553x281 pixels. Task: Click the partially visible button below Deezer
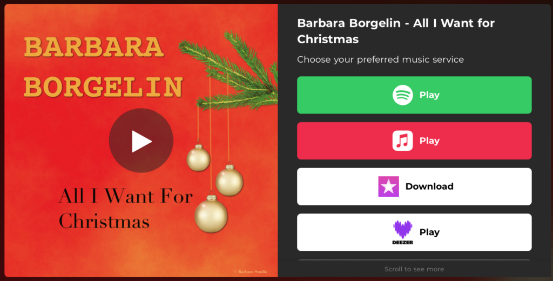[414, 260]
